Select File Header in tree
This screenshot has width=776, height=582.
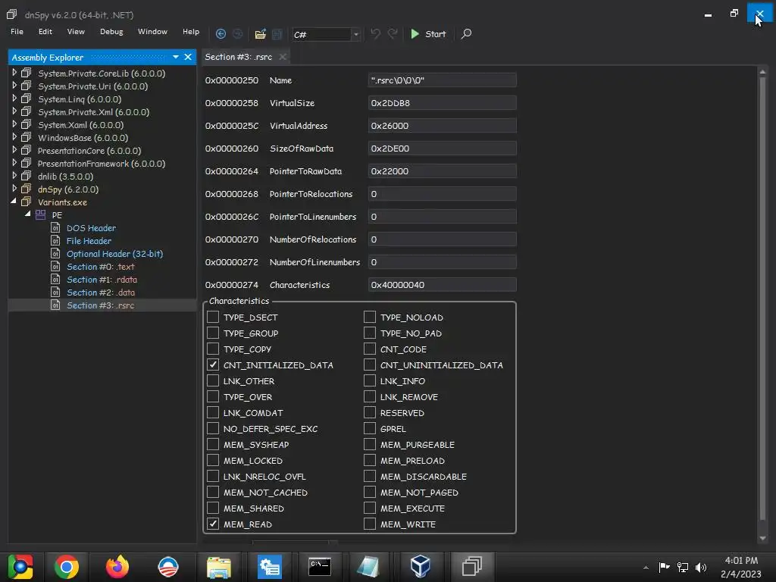[89, 241]
